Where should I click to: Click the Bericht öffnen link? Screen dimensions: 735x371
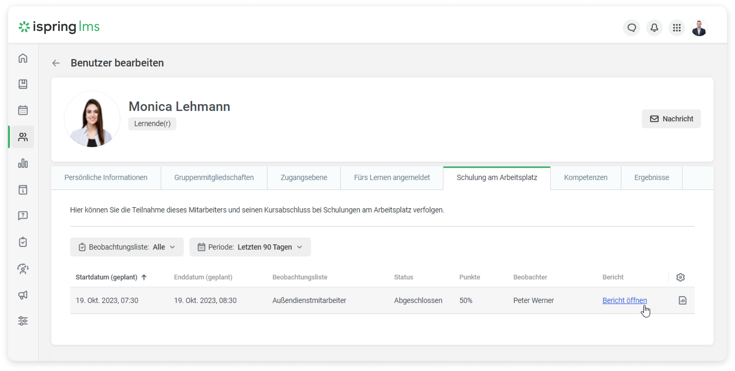click(x=624, y=300)
